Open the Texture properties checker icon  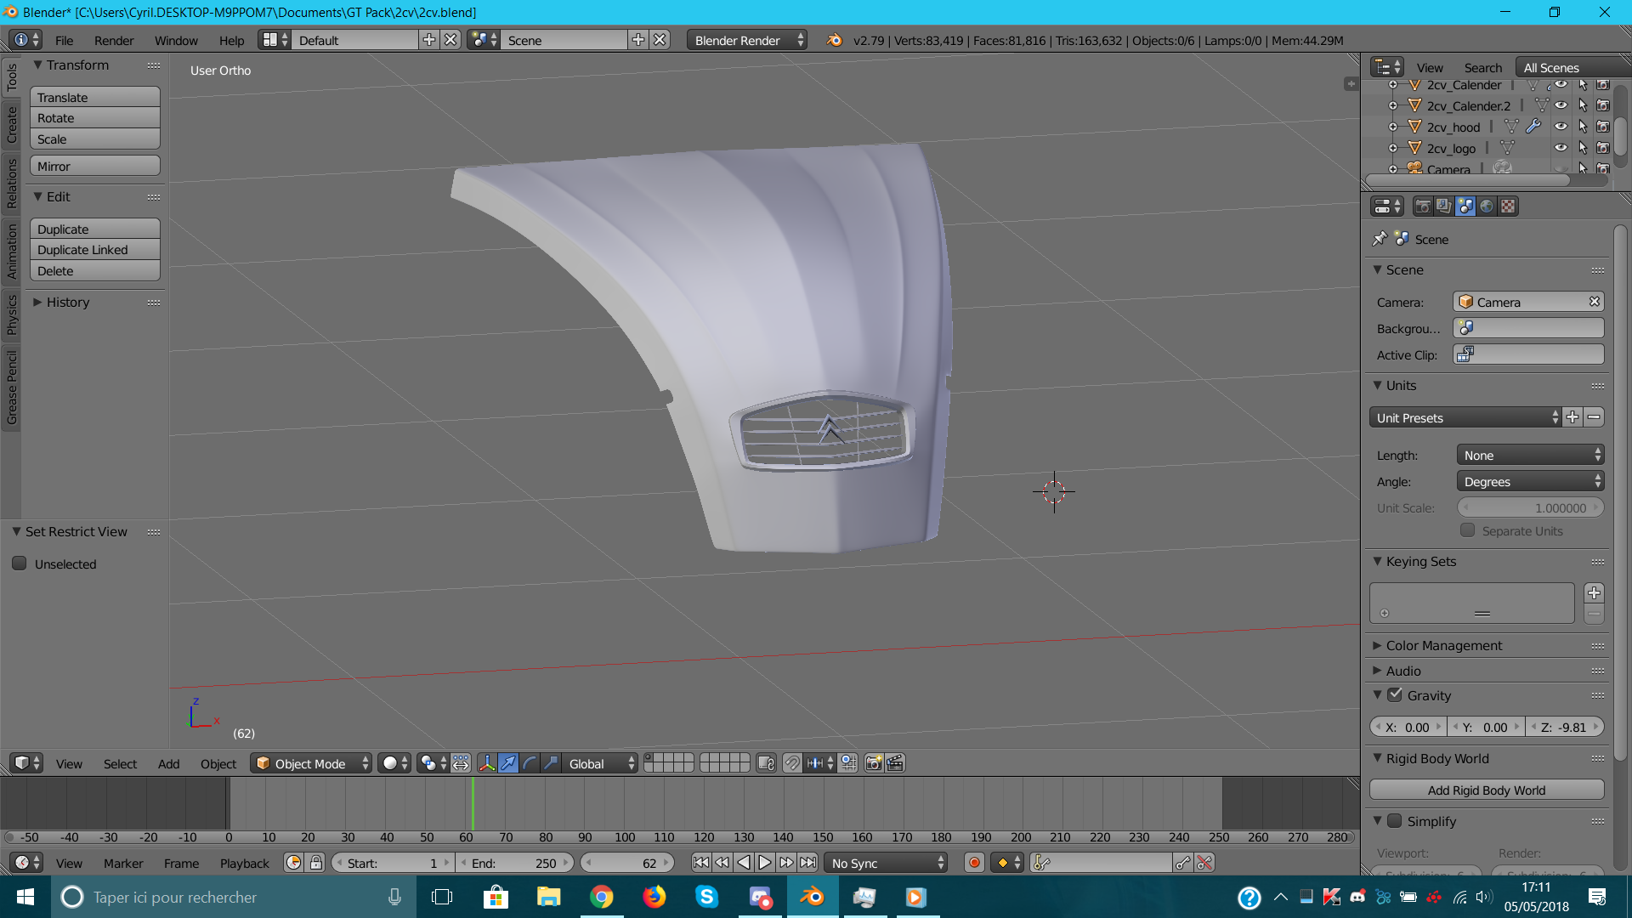click(1508, 207)
